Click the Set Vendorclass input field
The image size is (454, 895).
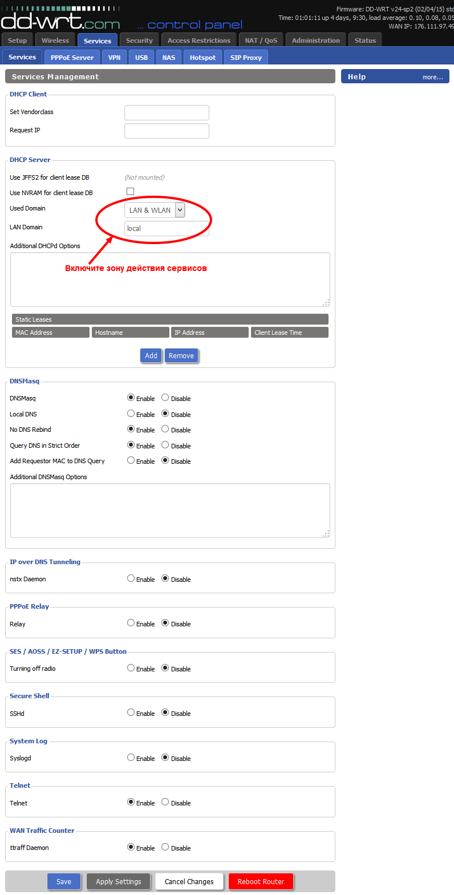167,112
